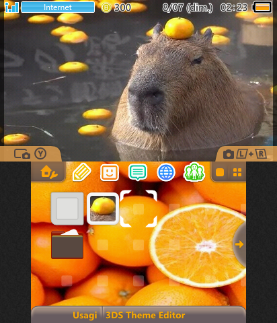Click the Play Coins counter 300

pos(116,7)
